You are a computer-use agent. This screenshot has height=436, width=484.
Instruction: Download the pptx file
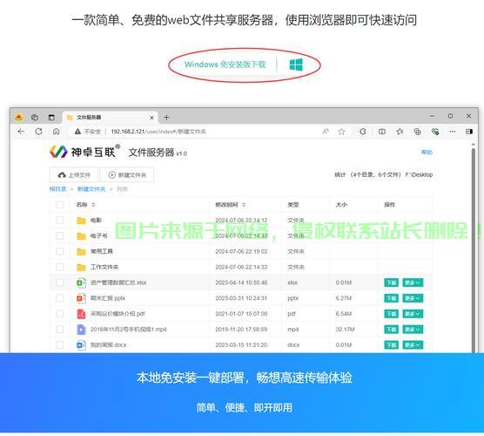click(391, 298)
